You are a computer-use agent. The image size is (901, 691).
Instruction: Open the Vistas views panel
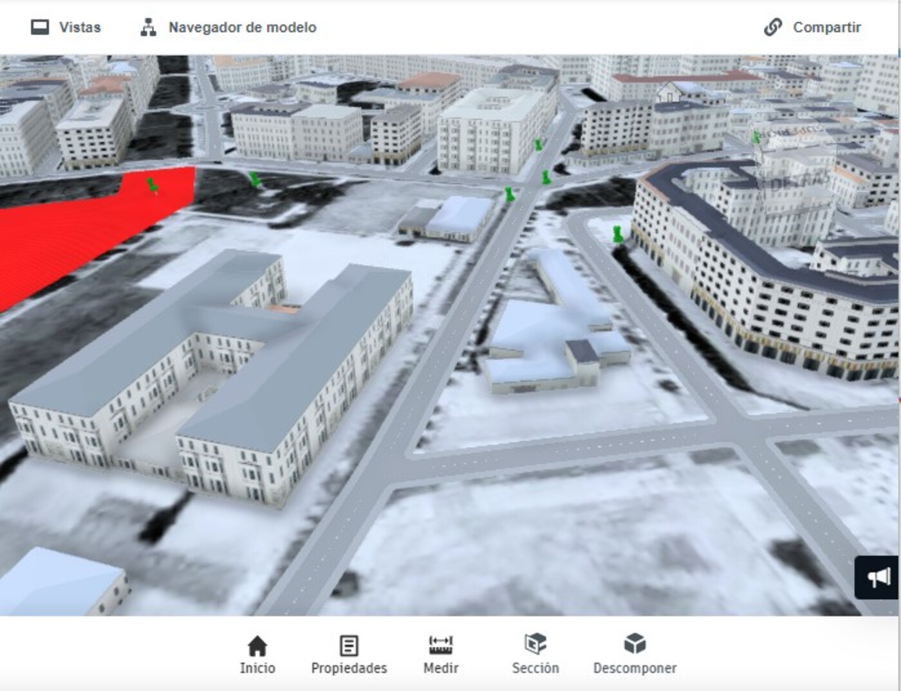66,27
